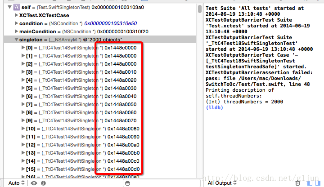Expand array element [7]

[x=23, y=104]
